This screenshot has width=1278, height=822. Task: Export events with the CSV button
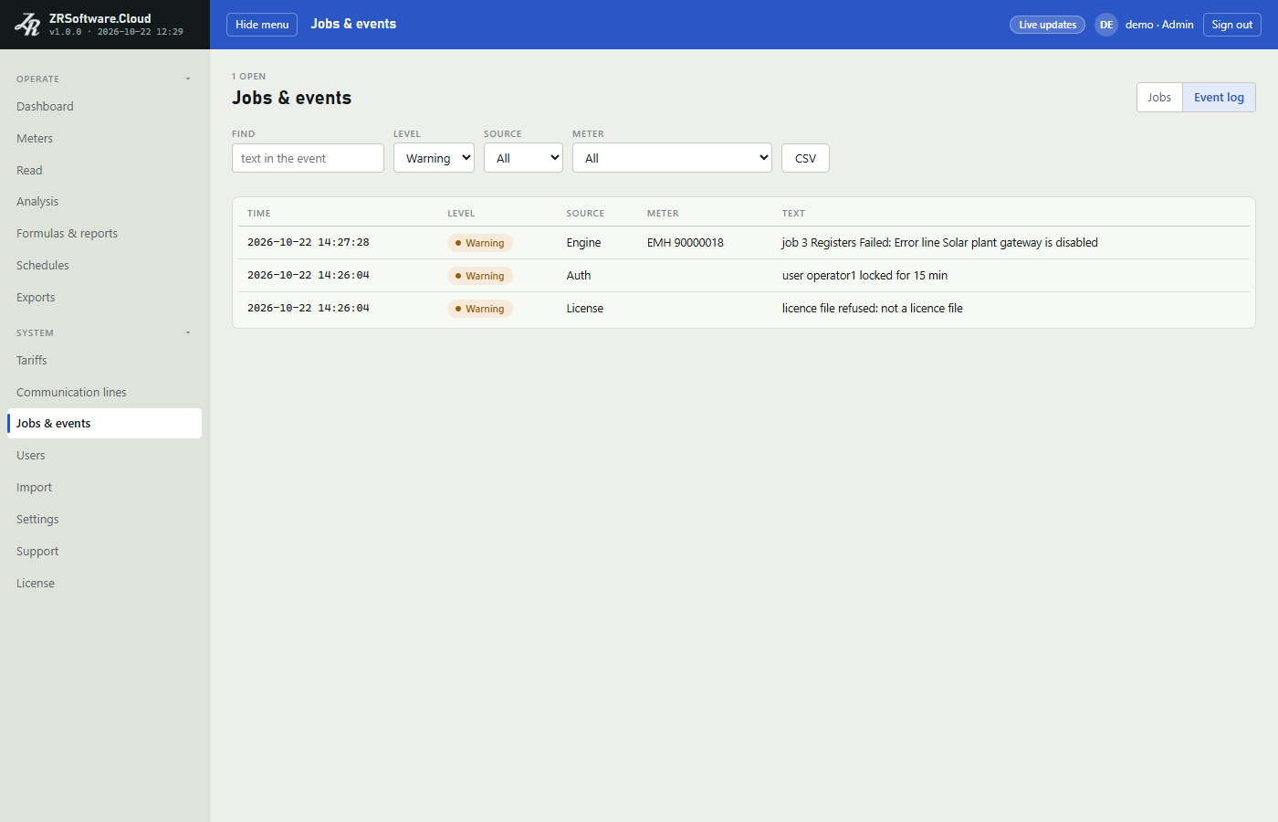click(805, 158)
